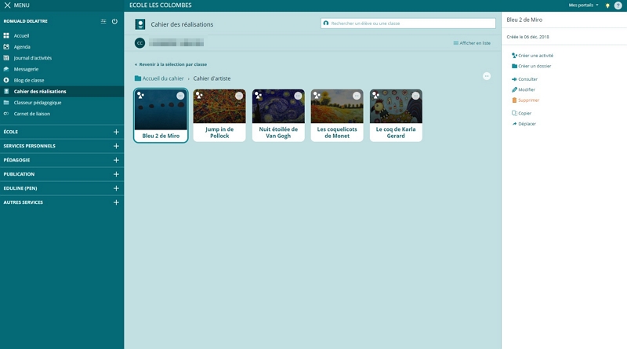Open Mes portails dropdown
The image size is (627, 349).
(x=583, y=5)
